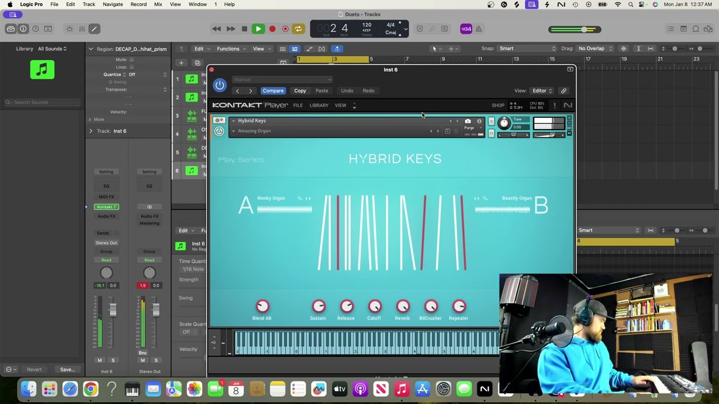The width and height of the screenshot is (719, 404).
Task: Open the Library panel icon
Action: point(11,29)
